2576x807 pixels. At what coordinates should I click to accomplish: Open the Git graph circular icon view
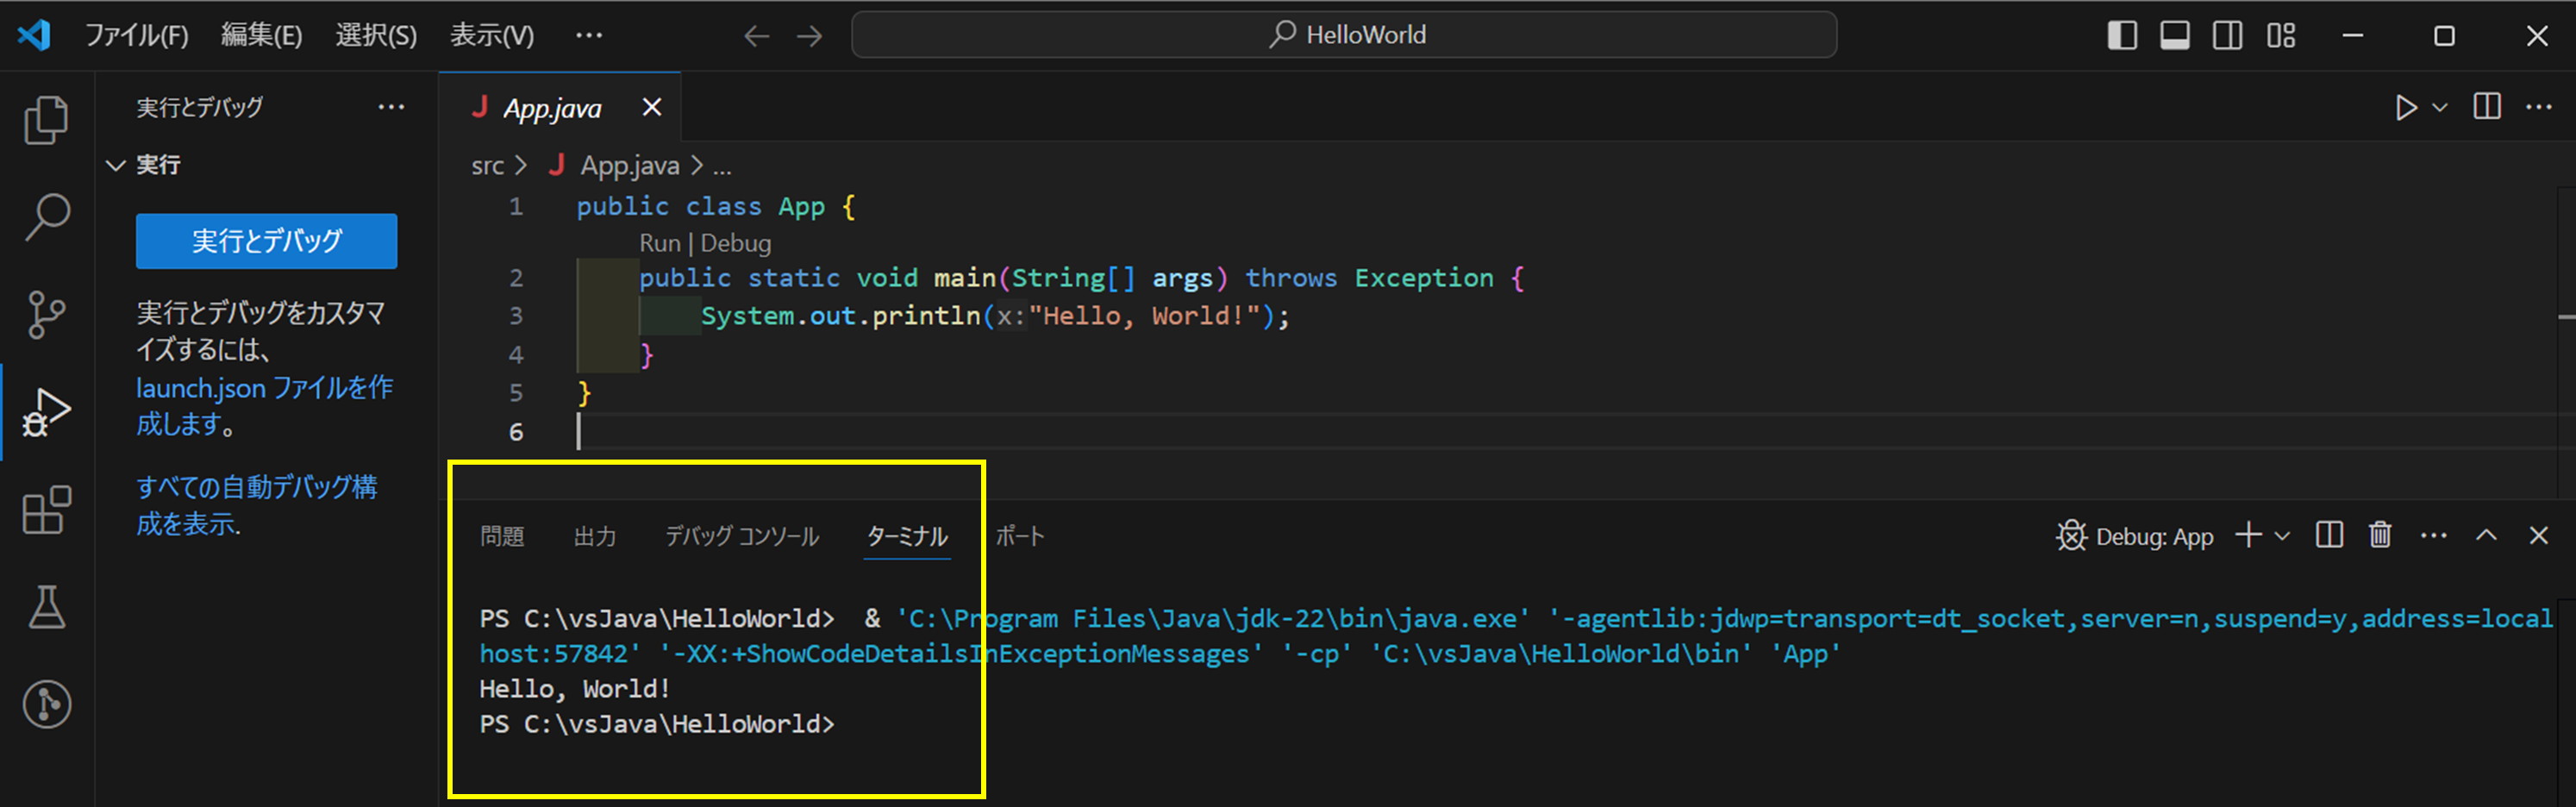point(46,704)
